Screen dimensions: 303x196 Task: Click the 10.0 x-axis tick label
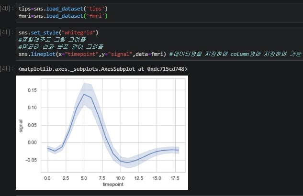click(x=120, y=178)
